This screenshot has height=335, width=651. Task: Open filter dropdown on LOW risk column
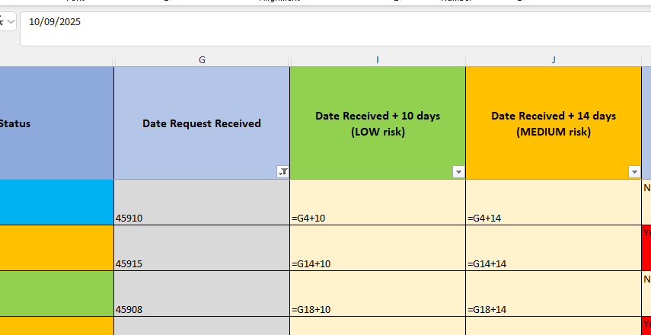point(459,172)
